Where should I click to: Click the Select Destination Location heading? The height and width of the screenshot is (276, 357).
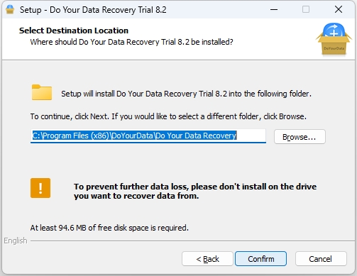coord(74,31)
